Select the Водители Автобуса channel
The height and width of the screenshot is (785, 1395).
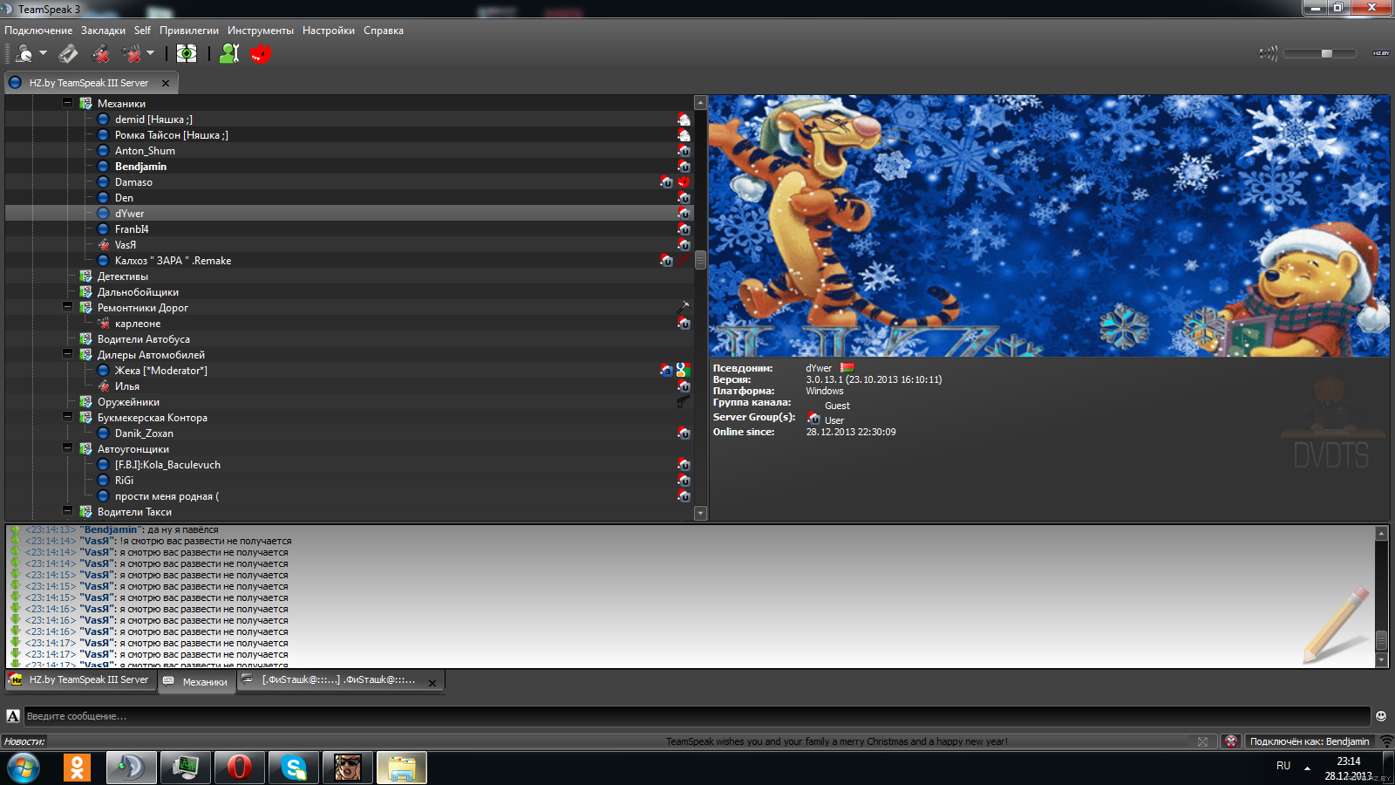144,339
